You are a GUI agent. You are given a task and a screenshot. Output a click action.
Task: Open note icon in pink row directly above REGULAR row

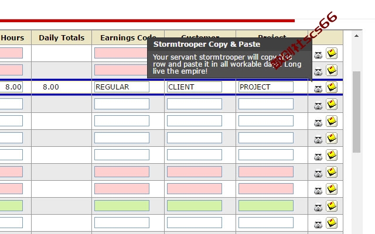332,70
